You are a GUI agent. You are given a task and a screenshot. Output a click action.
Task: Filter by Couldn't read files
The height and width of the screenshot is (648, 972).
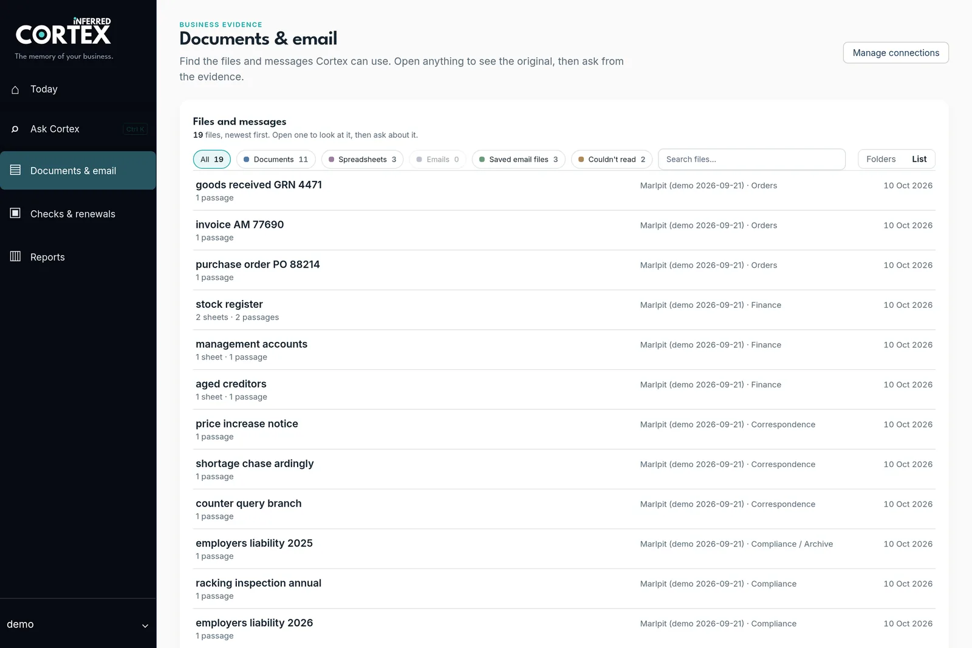pos(612,159)
